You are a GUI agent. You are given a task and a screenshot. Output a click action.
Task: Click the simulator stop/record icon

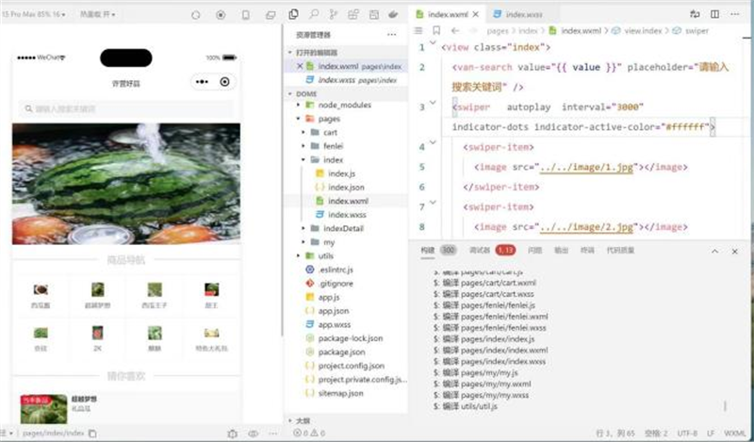(x=221, y=16)
